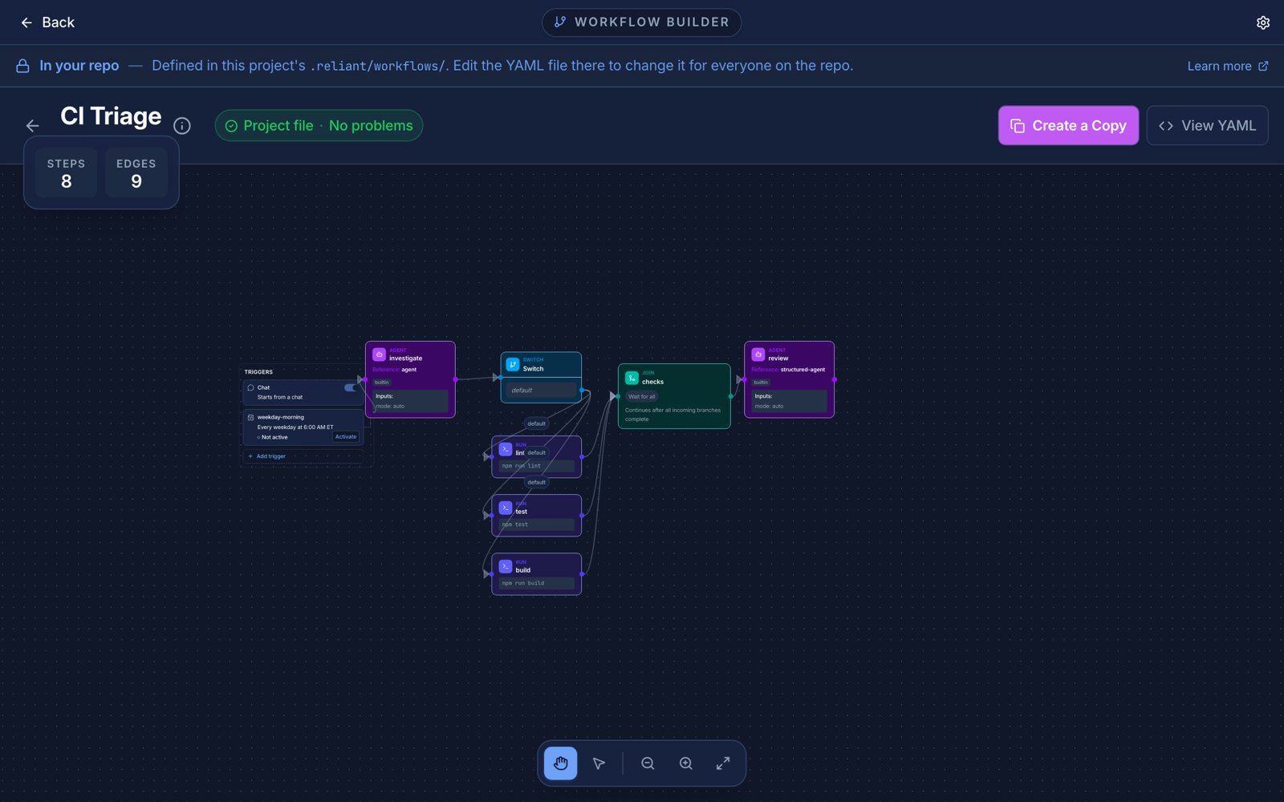Select the investigate node title

click(x=405, y=358)
